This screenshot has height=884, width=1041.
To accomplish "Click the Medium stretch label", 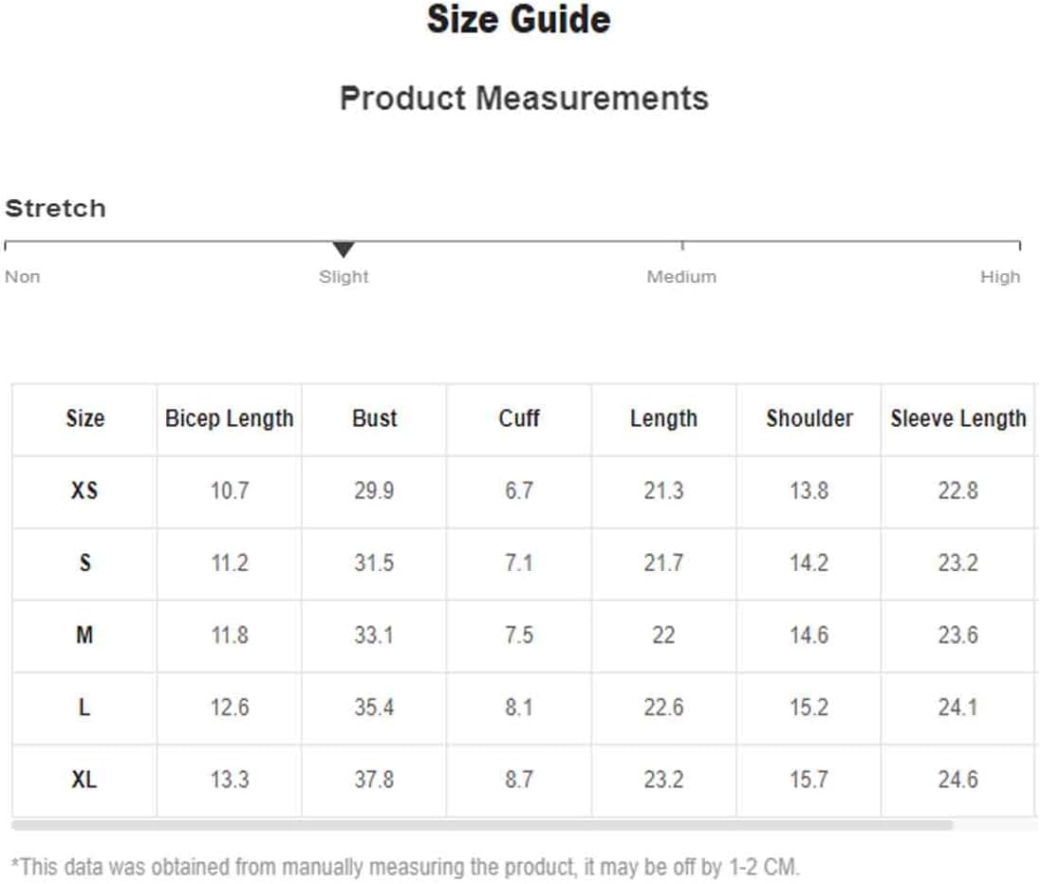I will tap(682, 277).
